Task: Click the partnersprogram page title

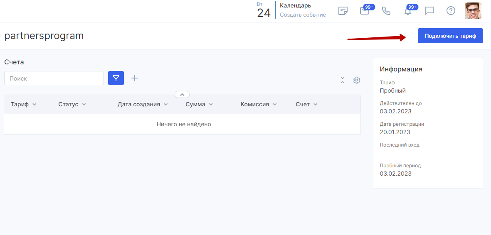Action: pos(44,36)
